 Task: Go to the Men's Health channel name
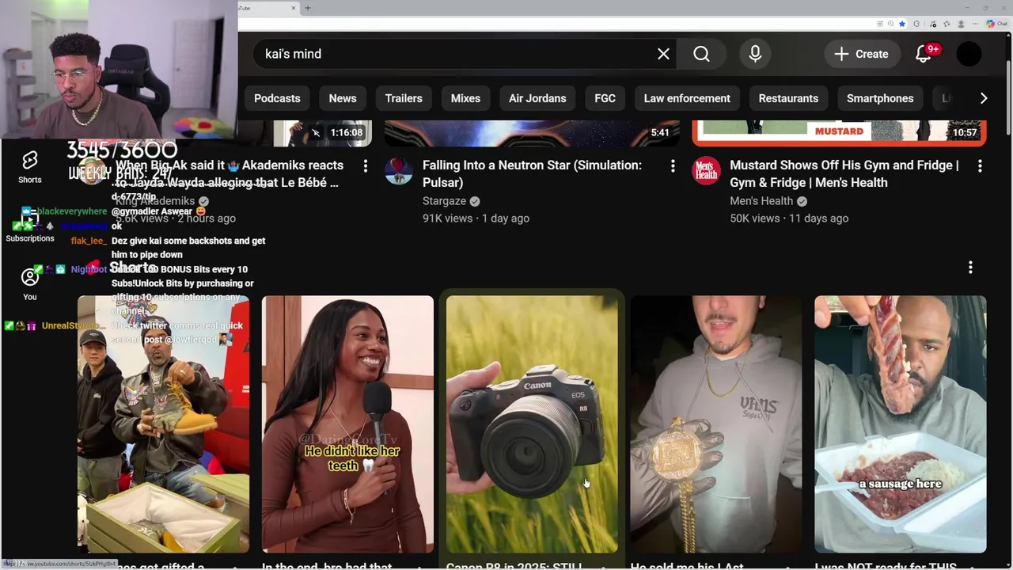click(x=761, y=201)
